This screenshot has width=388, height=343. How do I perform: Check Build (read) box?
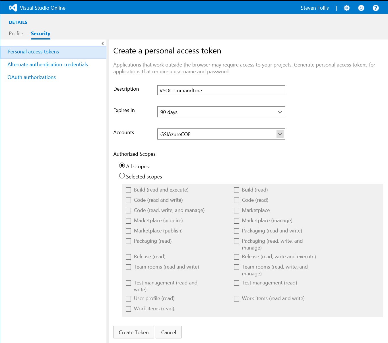pos(236,190)
